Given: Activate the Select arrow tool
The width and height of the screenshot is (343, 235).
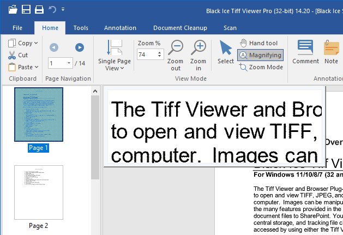Looking at the screenshot, I should [x=226, y=52].
